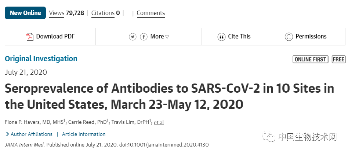Click the Original Investigation category link
Viewport: 348px width, 152px height.
[41, 59]
